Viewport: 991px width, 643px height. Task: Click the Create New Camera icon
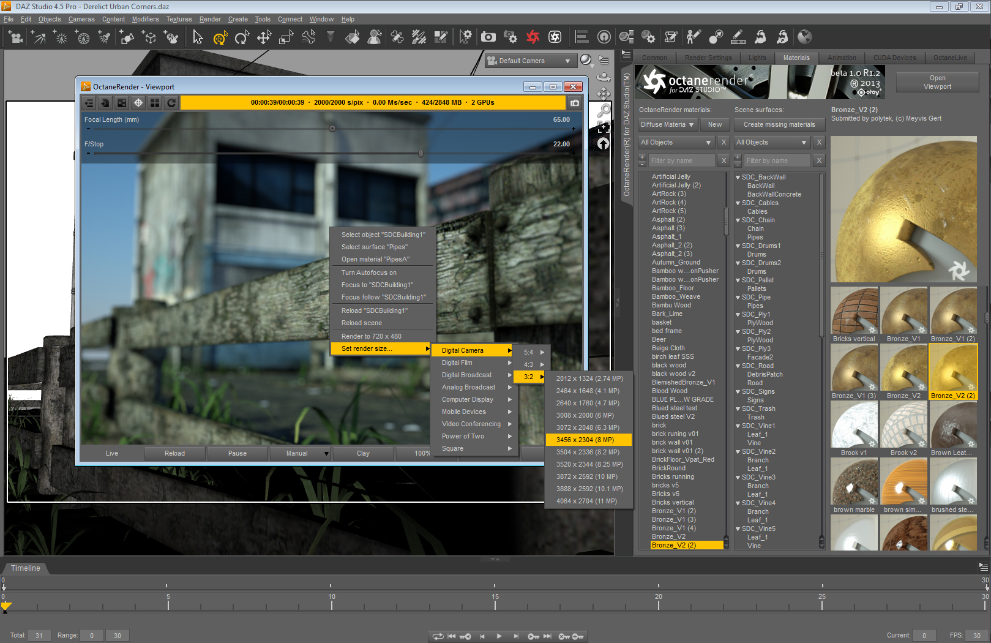[15, 38]
